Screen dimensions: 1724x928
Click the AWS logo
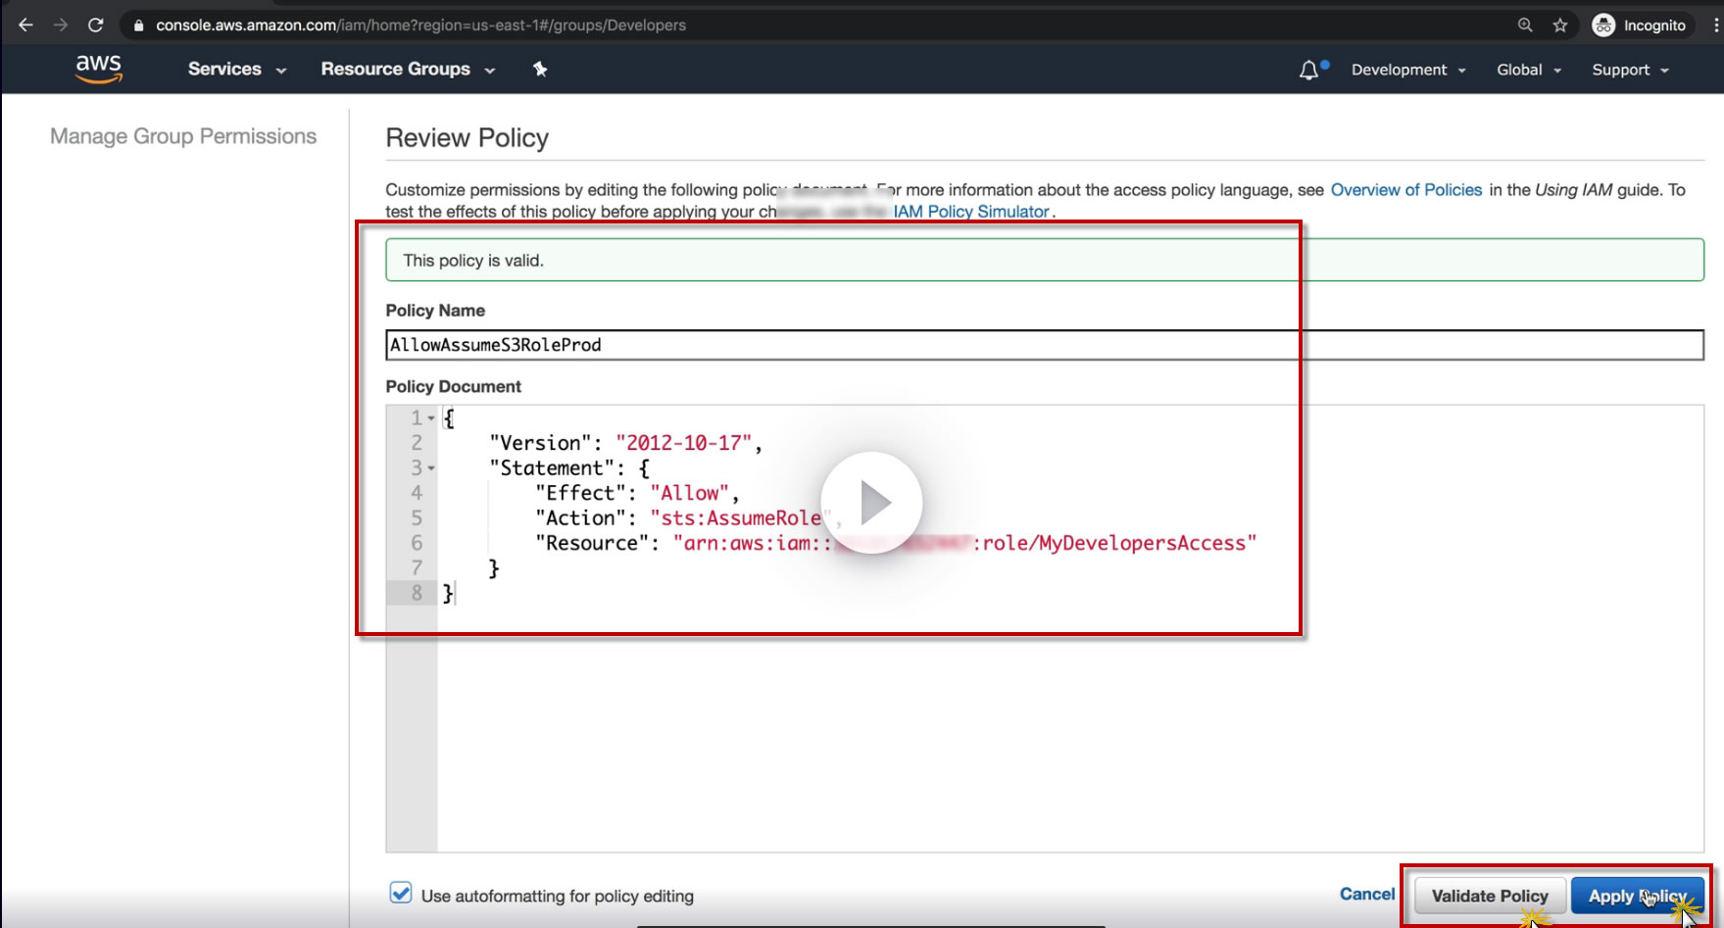(99, 69)
